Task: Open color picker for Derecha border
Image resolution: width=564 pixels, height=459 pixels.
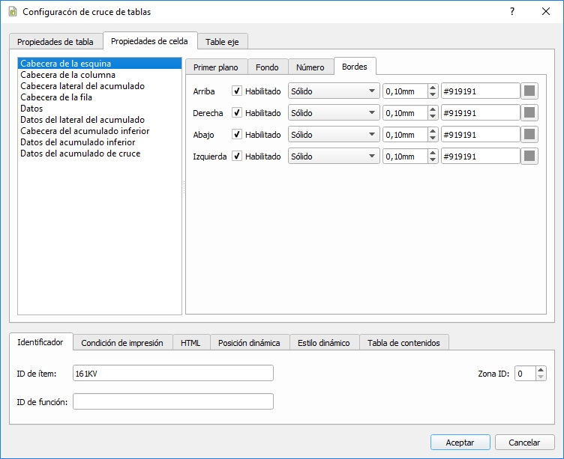Action: pyautogui.click(x=530, y=113)
